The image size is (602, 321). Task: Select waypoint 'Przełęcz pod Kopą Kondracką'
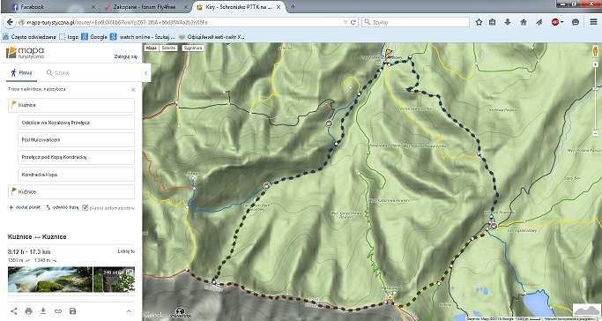pos(76,157)
